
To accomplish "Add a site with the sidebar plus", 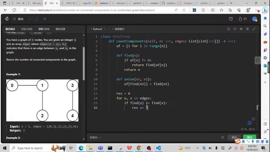I will point(265,82).
